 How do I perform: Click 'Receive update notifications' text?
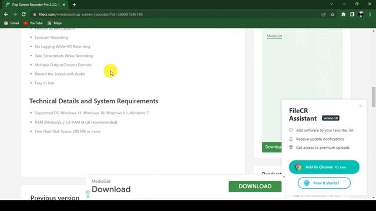click(320, 139)
